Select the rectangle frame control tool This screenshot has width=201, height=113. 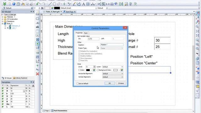[37, 19]
